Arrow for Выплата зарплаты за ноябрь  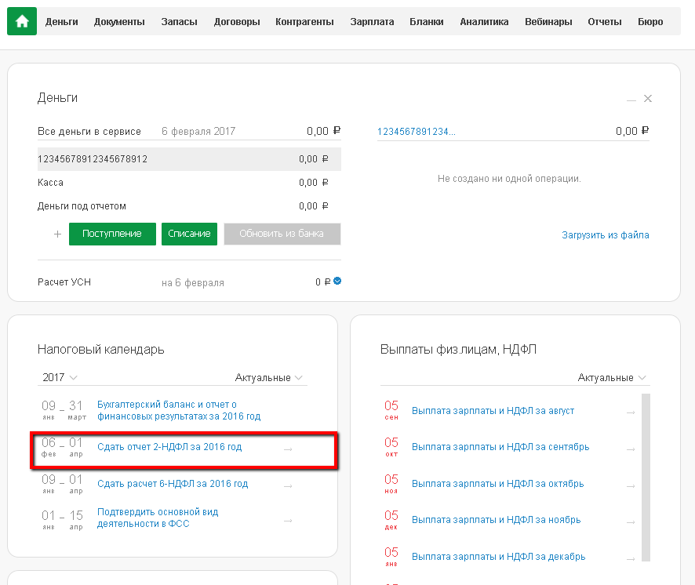[x=631, y=522]
